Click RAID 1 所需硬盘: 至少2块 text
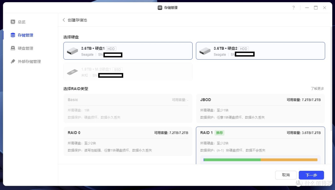The width and height of the screenshot is (335, 190). [x=214, y=143]
